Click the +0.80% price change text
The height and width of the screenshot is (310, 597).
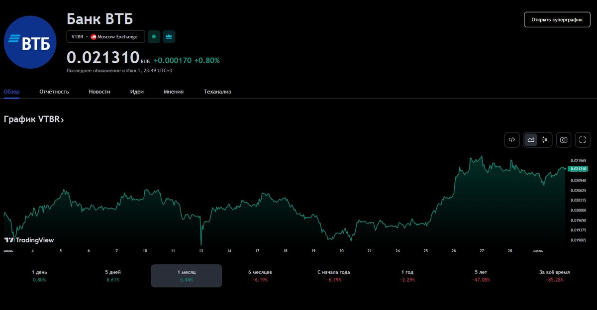click(x=207, y=60)
